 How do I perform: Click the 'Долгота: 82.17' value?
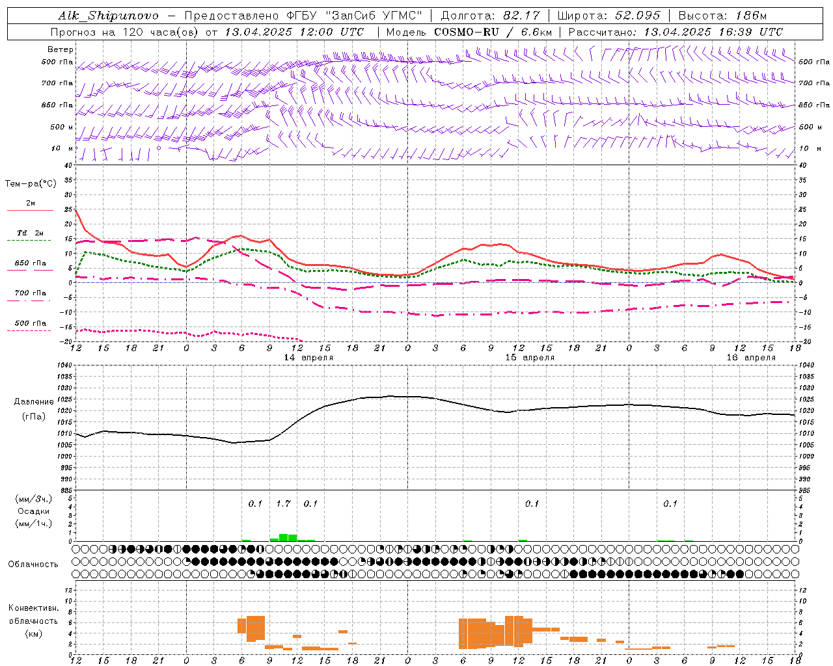[490, 16]
